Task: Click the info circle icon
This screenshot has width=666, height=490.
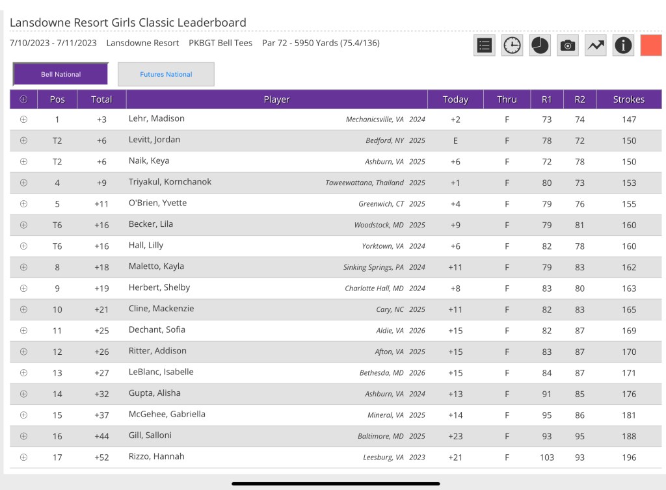Action: [x=623, y=45]
